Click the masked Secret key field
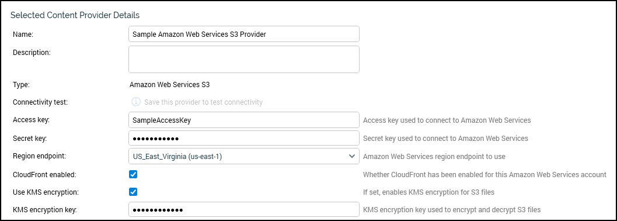 [x=244, y=139]
